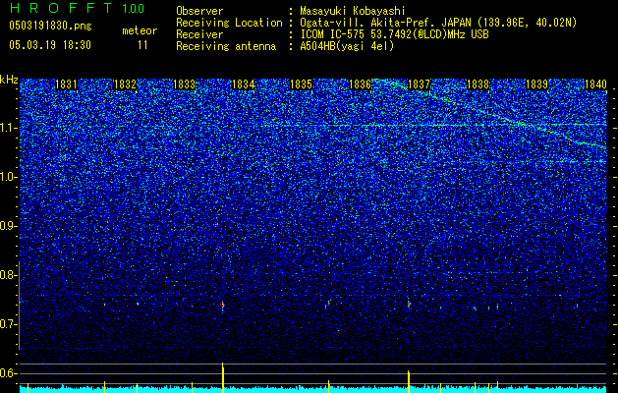Click the meteor echo between 1835 and 1836
The height and width of the screenshot is (393, 618).
click(x=327, y=305)
